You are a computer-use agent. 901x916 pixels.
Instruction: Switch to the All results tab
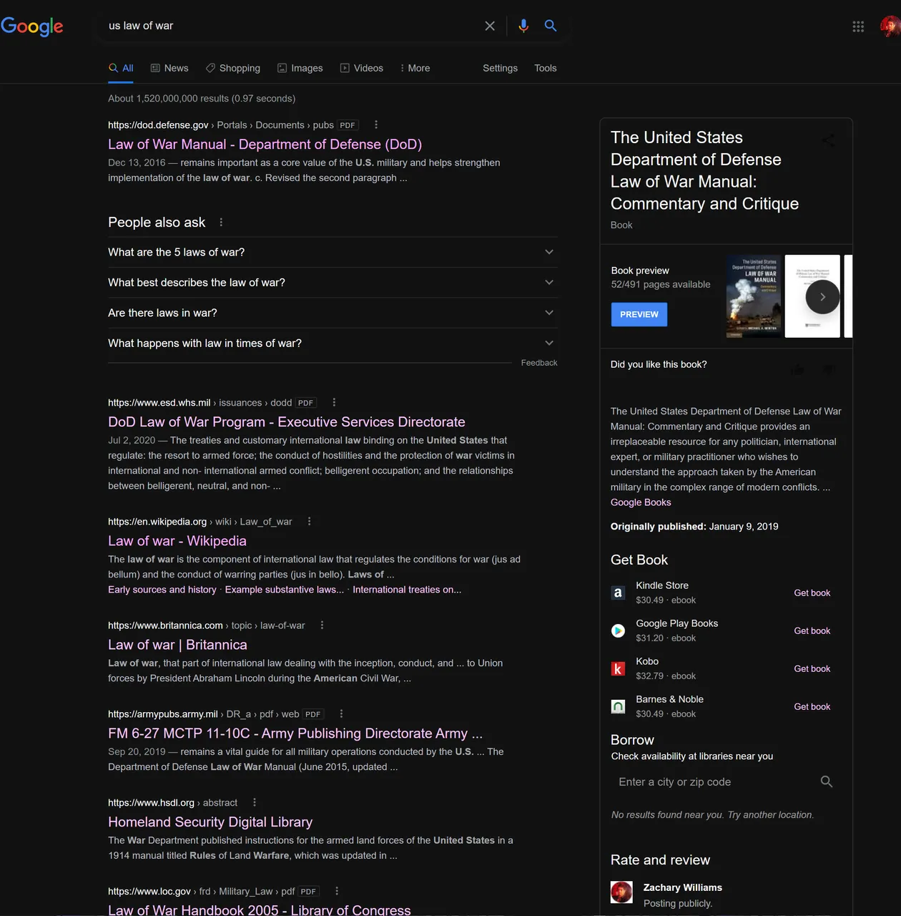click(121, 68)
